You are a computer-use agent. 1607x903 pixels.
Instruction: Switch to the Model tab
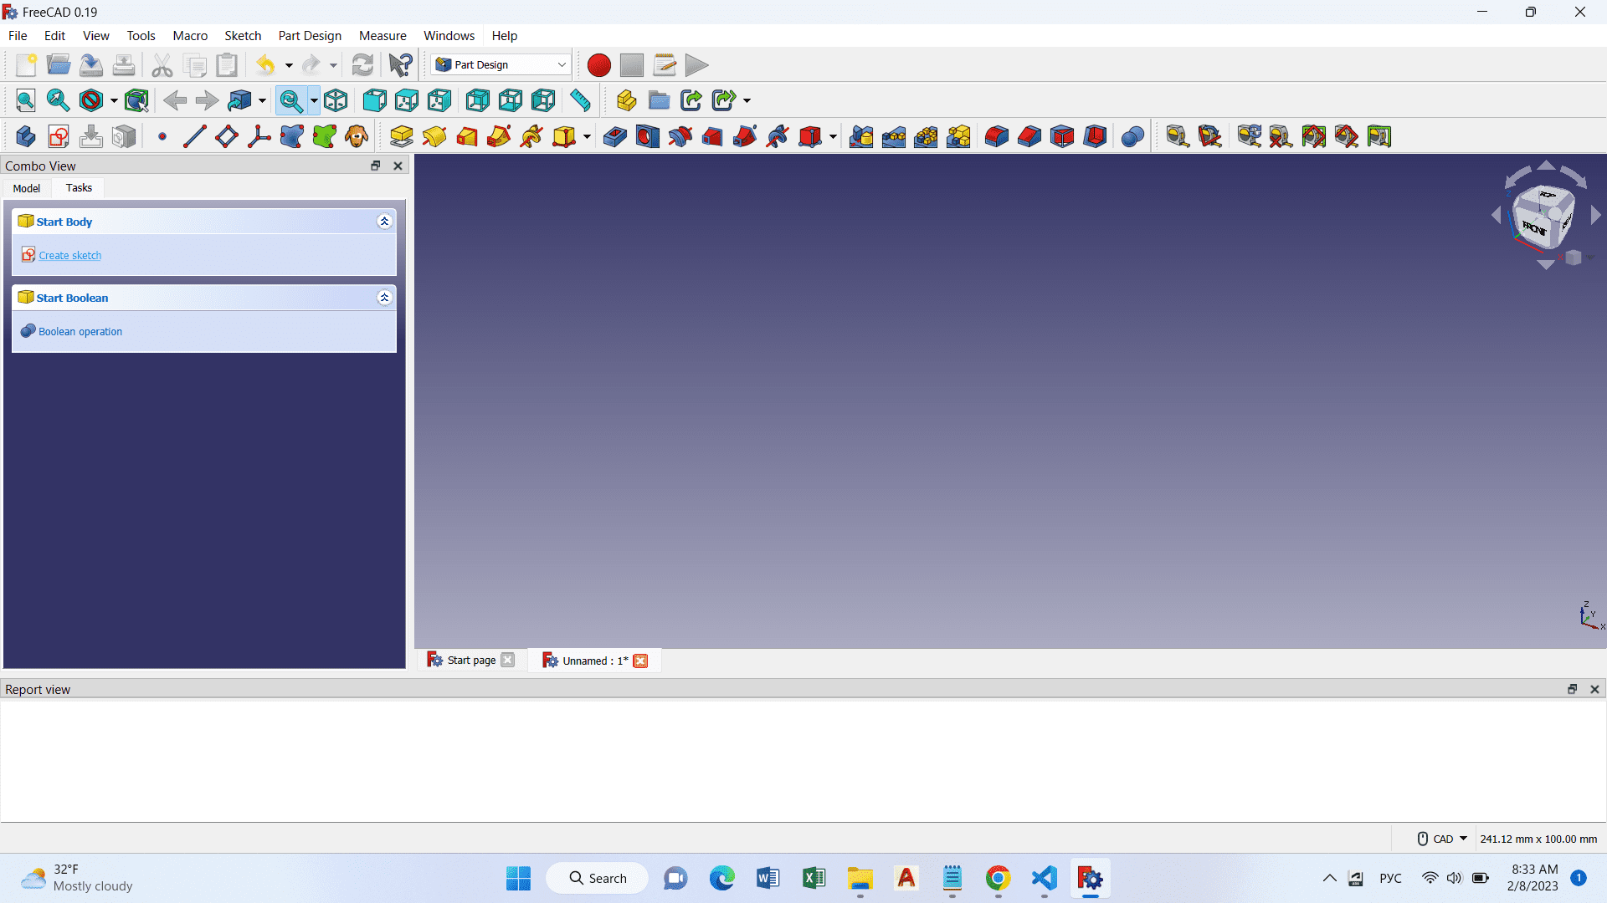click(x=26, y=188)
